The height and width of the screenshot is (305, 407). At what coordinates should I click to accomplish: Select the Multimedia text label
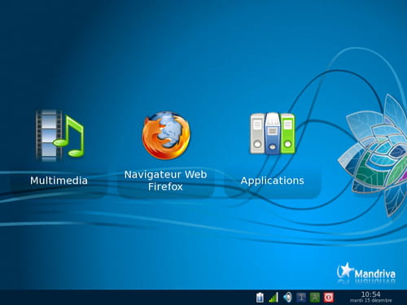[59, 181]
